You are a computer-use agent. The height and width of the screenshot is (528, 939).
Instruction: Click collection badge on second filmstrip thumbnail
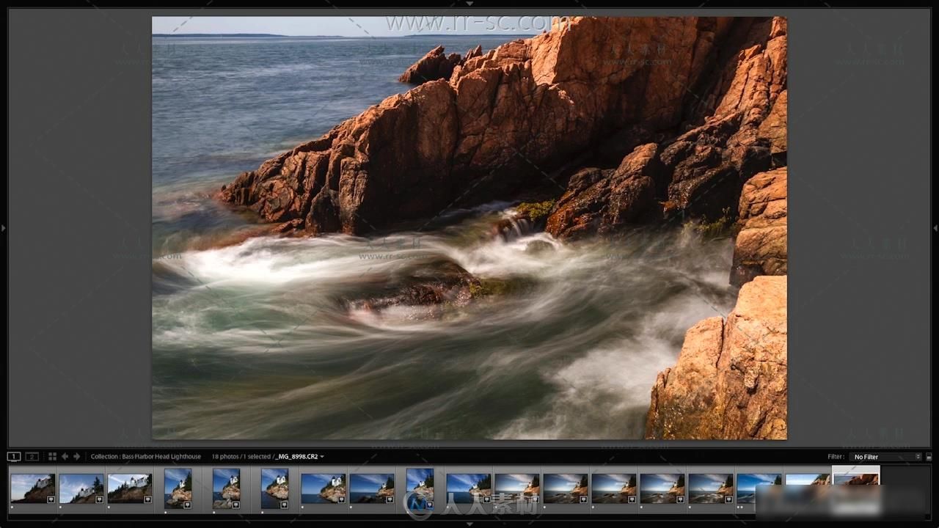point(99,499)
